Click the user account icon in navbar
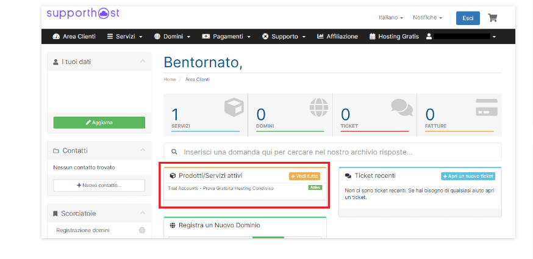The width and height of the screenshot is (533, 259). coord(429,37)
